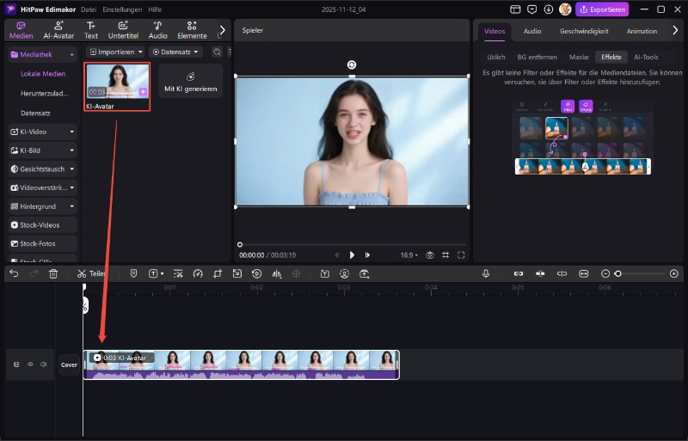This screenshot has height=441, width=688.
Task: Add a marker with the marker icon
Action: [133, 274]
